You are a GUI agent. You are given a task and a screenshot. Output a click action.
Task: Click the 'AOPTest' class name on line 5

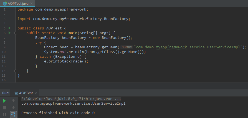[x=54, y=28]
